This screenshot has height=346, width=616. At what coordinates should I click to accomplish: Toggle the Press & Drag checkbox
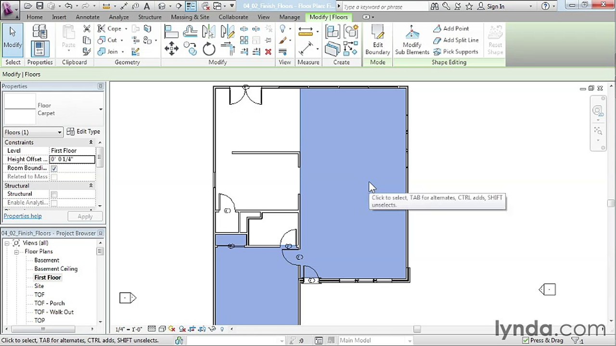[526, 340]
